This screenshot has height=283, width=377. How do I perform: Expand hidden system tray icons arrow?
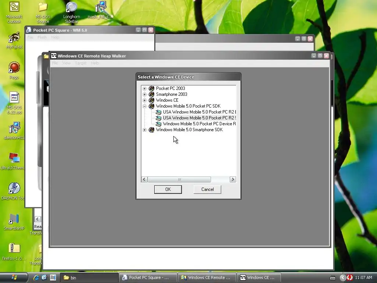pyautogui.click(x=343, y=278)
